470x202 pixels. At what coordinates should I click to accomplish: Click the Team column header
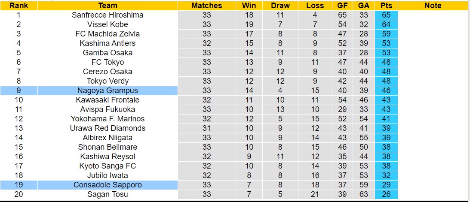(108, 6)
